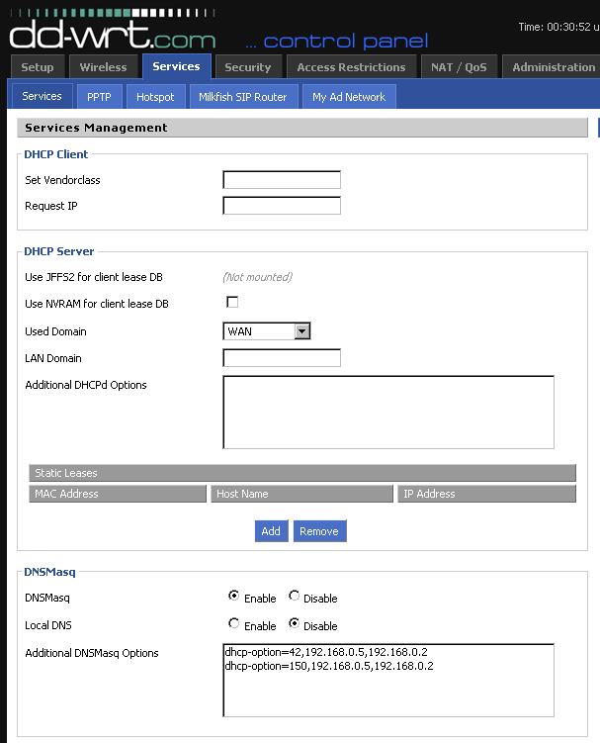Open My Ad Network sub-tab
600x743 pixels.
[349, 97]
